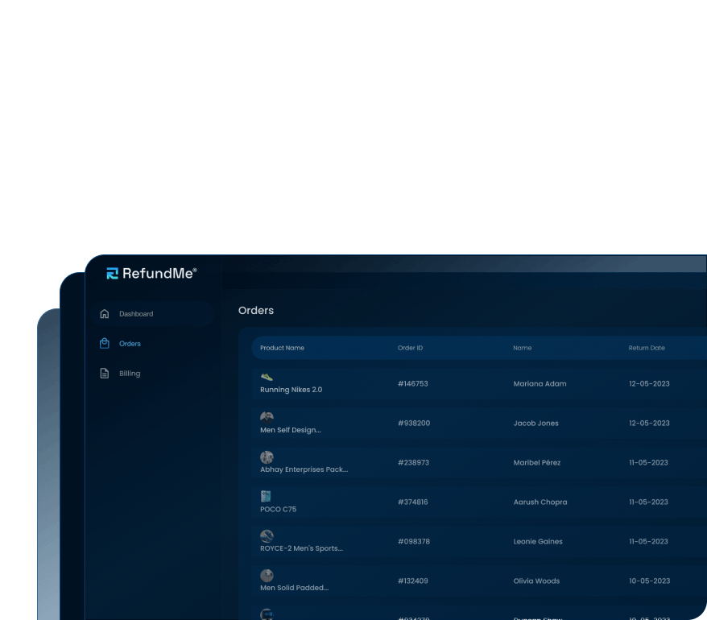Screen dimensions: 707x620
Task: Click the Name column header
Action: point(522,348)
